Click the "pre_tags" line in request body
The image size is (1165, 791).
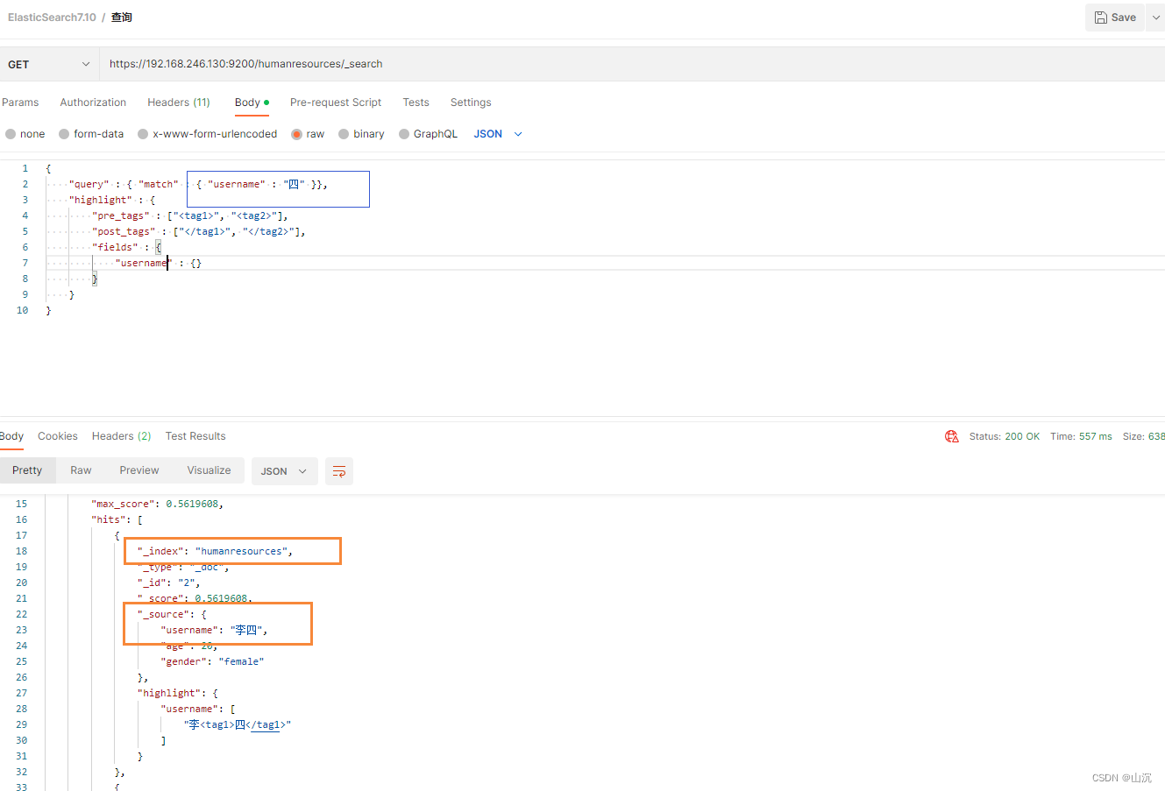click(190, 215)
